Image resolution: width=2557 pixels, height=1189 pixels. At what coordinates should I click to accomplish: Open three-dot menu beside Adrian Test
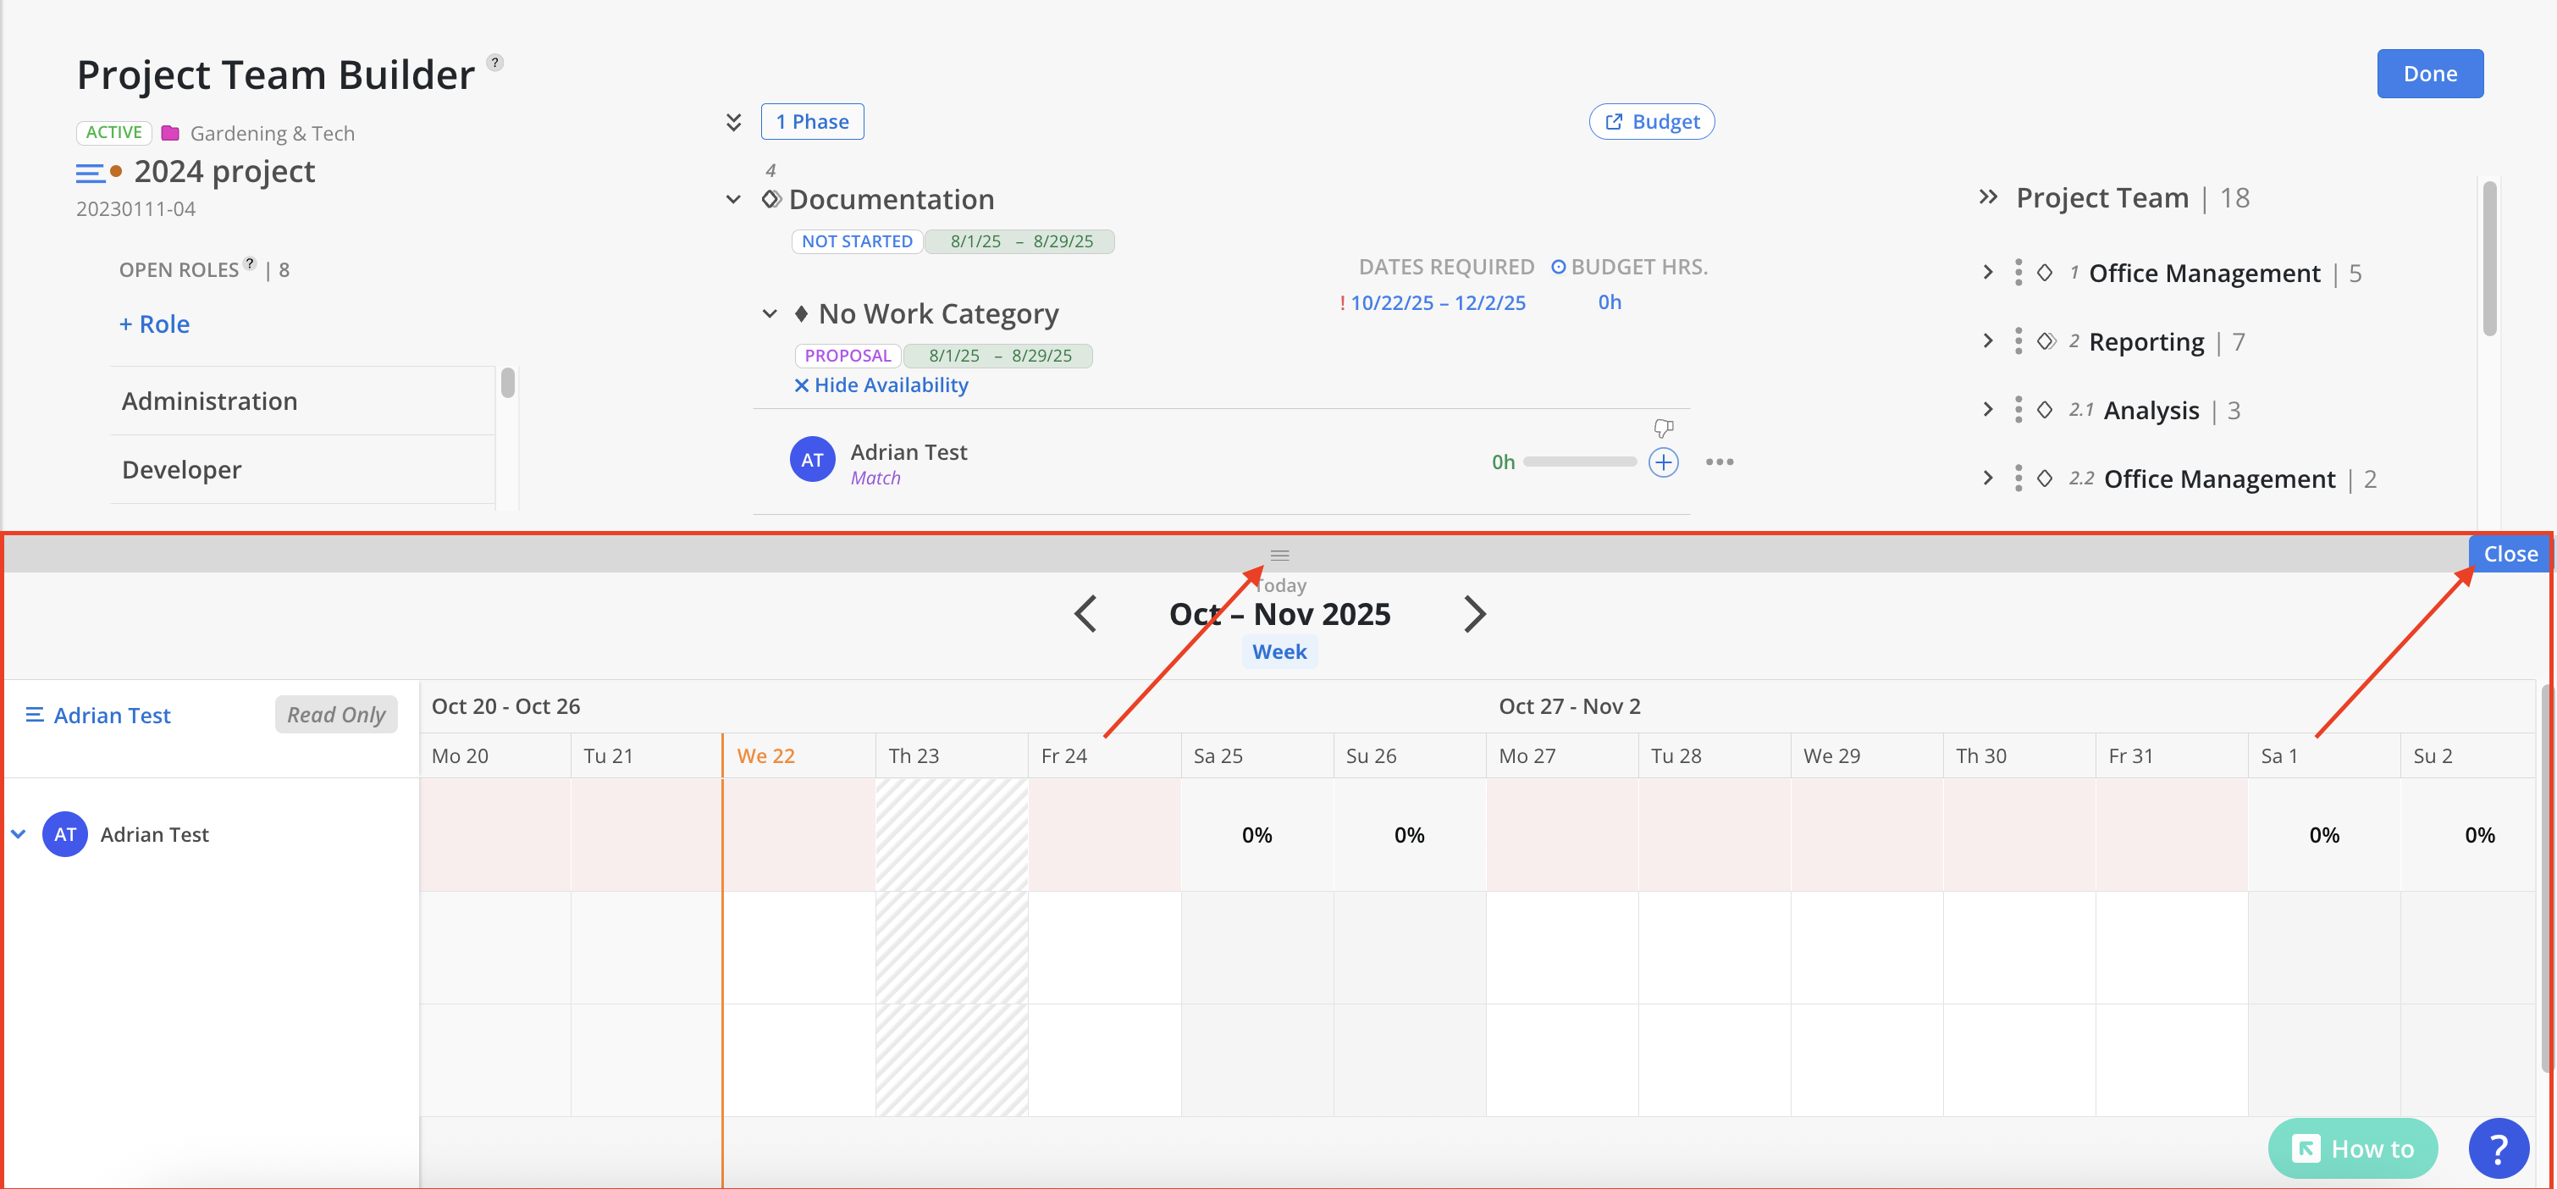pos(1720,462)
